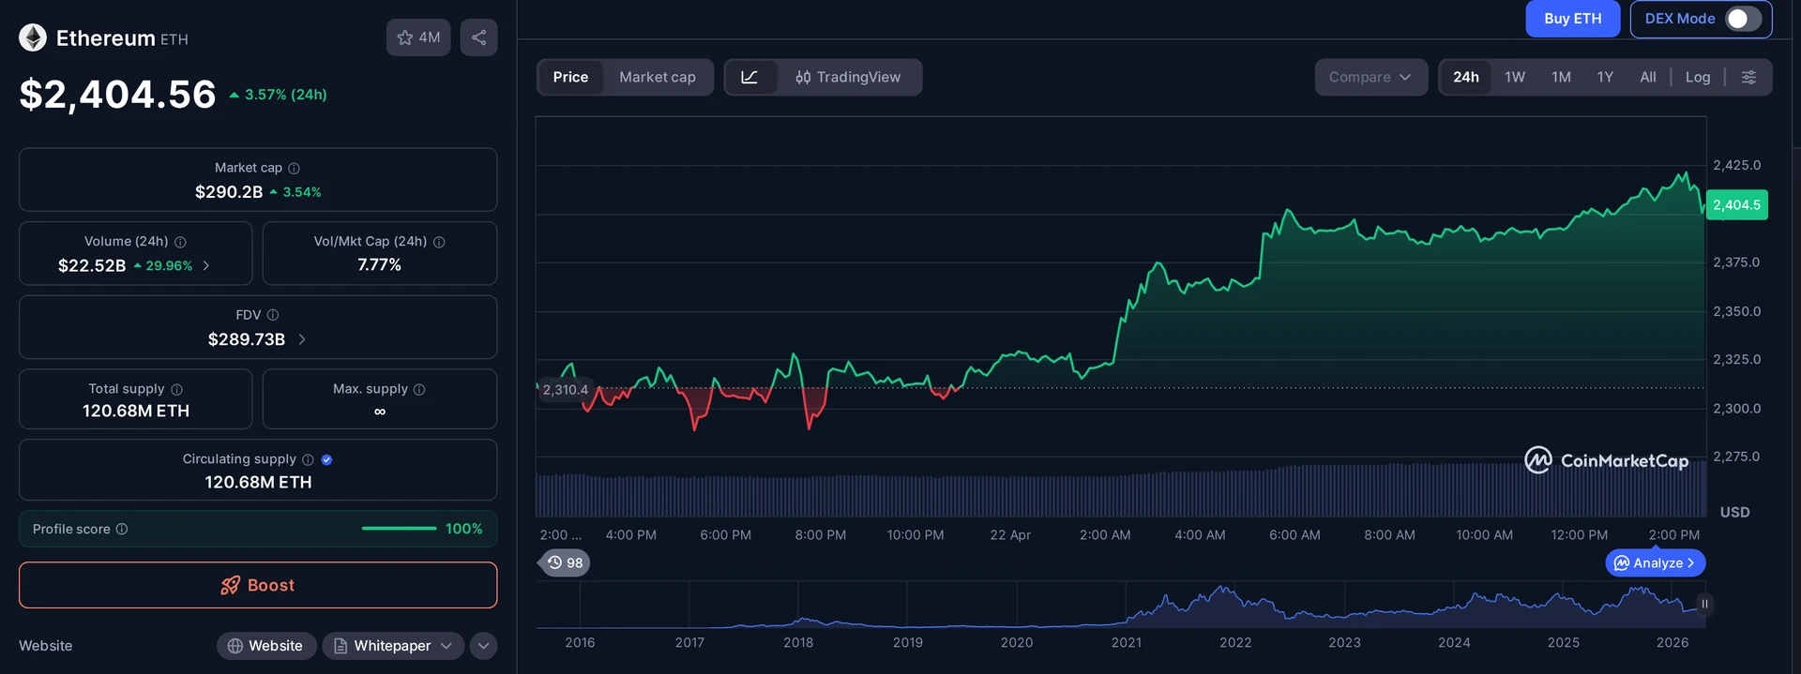Open the Compare dropdown
1801x674 pixels.
1370,77
